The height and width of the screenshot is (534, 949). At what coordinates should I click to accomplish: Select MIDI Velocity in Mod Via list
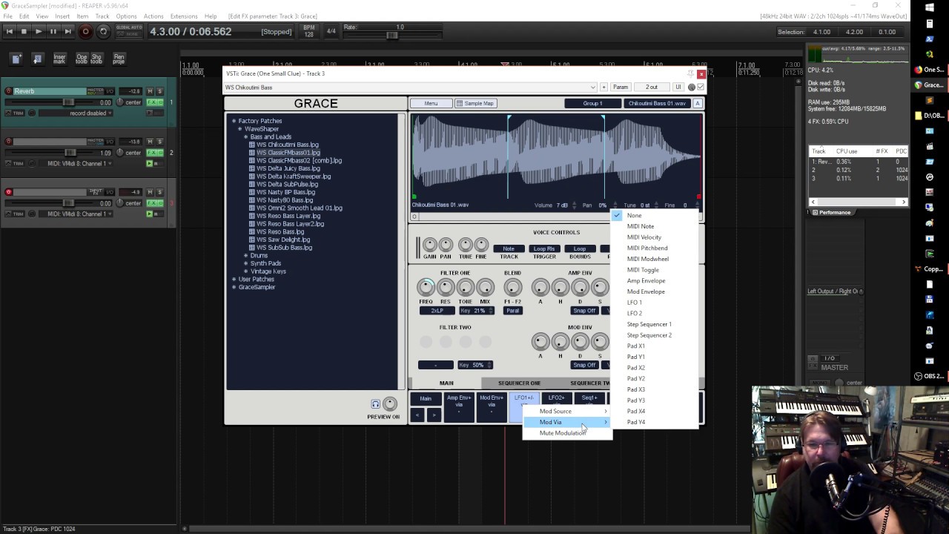tap(655, 237)
